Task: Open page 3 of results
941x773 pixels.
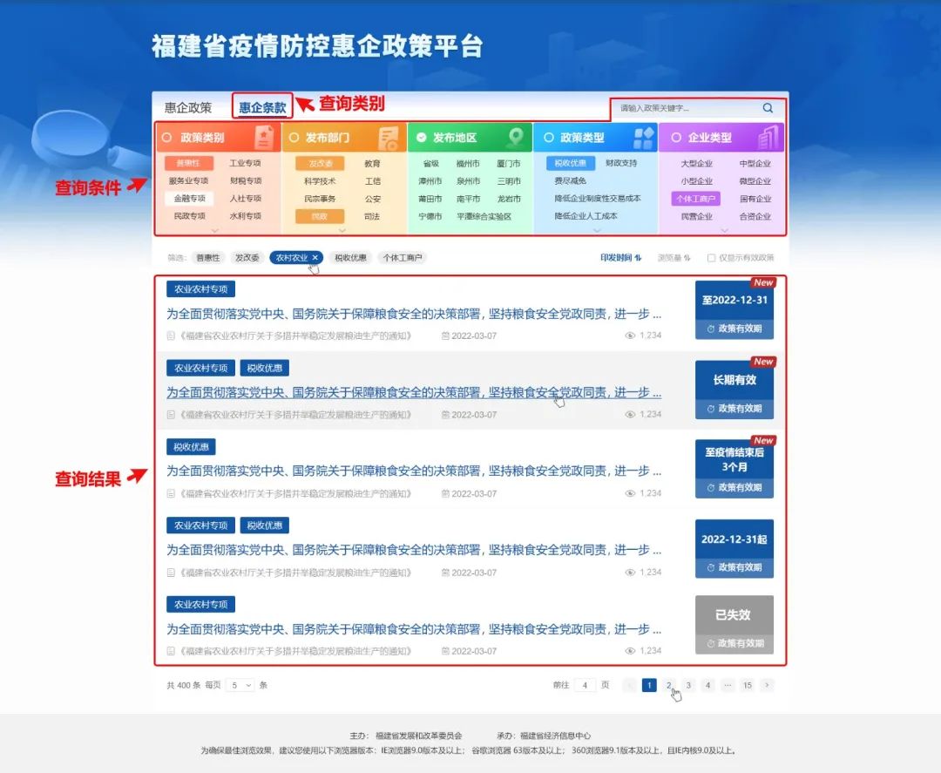Action: click(x=688, y=686)
